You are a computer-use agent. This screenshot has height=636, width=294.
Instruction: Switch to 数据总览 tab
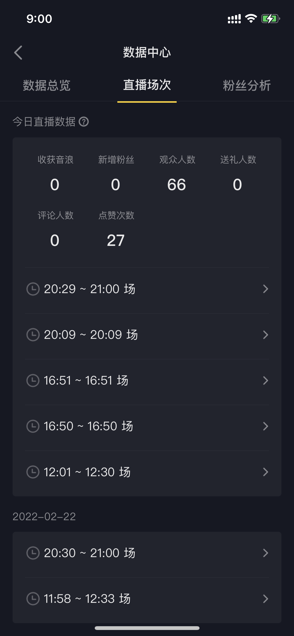[47, 85]
